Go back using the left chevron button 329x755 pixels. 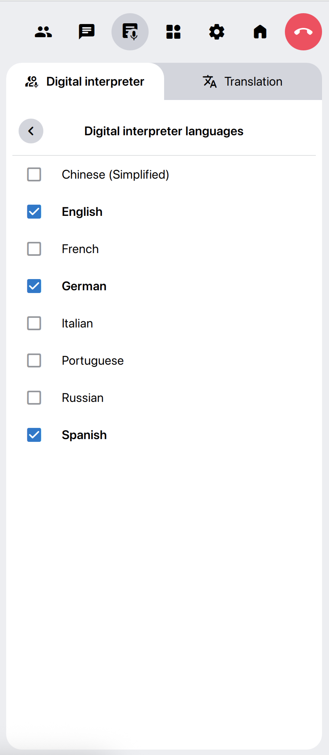tap(31, 131)
